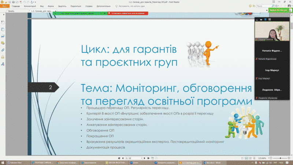The height and width of the screenshot is (165, 293).
Task: Select Наталія Фідровська participant tile
Action: click(272, 51)
